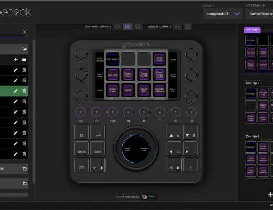The height and width of the screenshot is (210, 273).
Task: Tap the Reset Grades touchscreen button on device
Action: coord(159,59)
